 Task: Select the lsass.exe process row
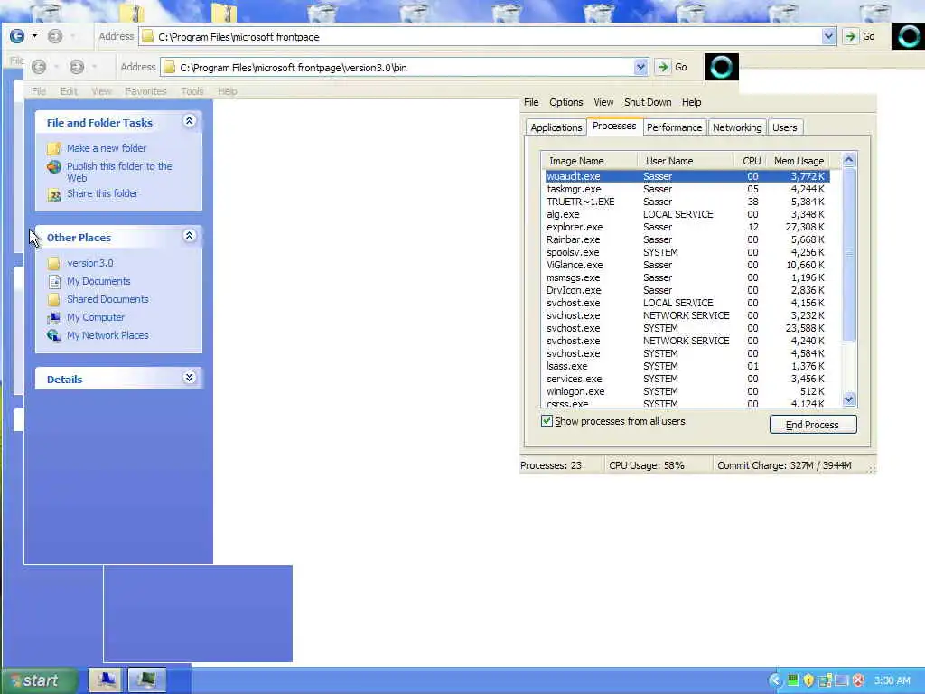[687, 366]
